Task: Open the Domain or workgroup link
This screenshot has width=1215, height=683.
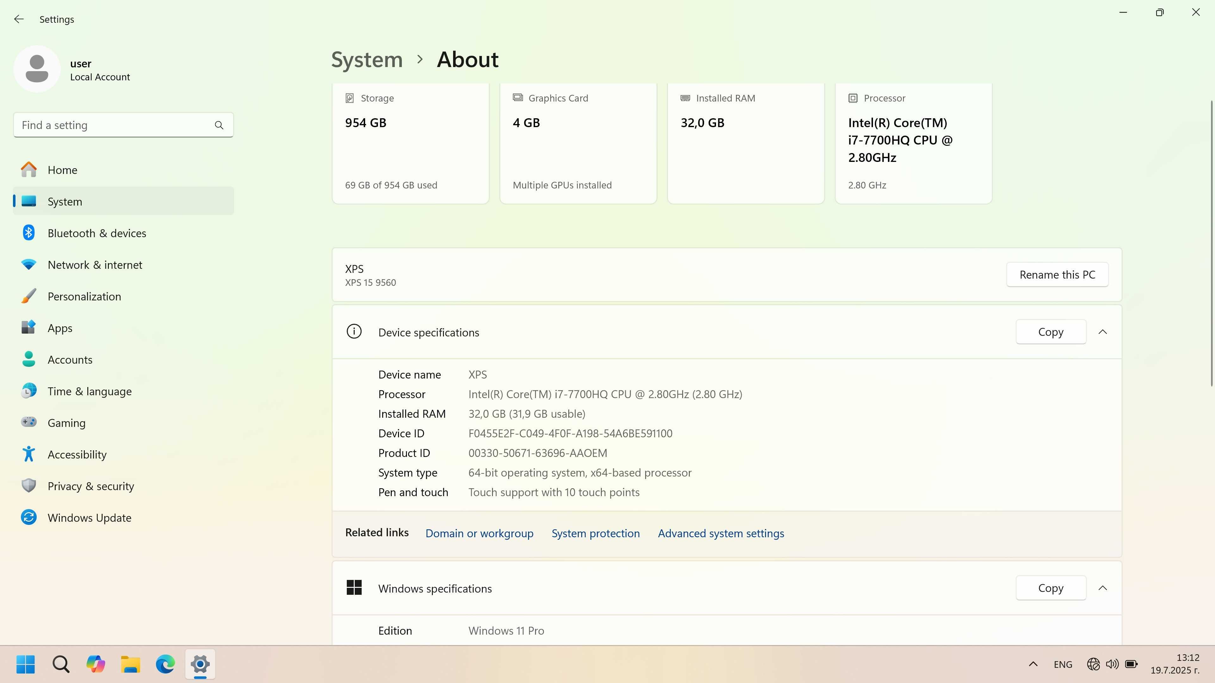Action: tap(479, 533)
